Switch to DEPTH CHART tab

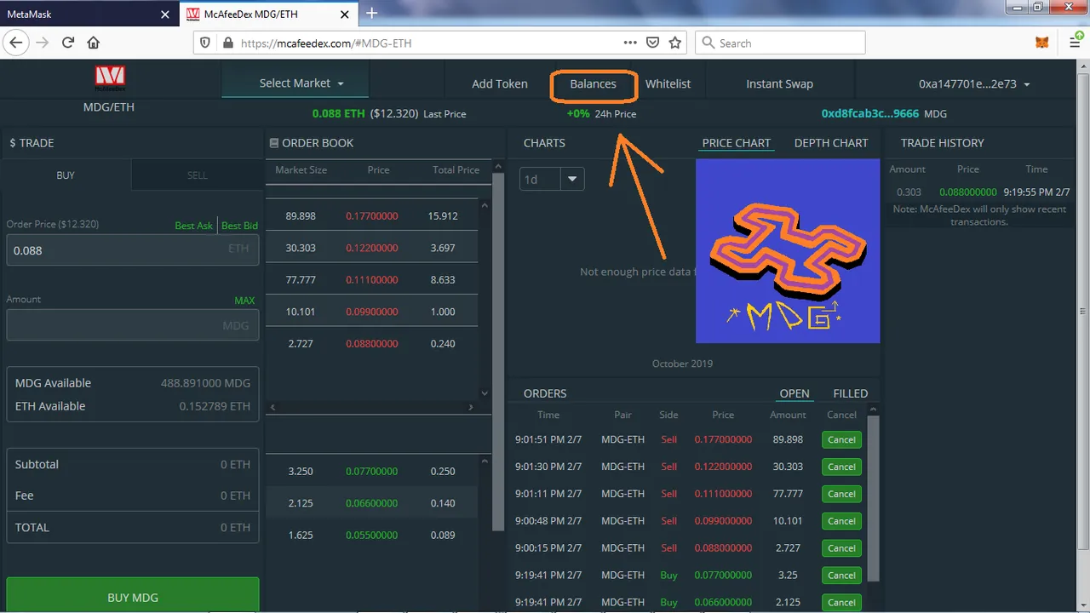pyautogui.click(x=831, y=143)
